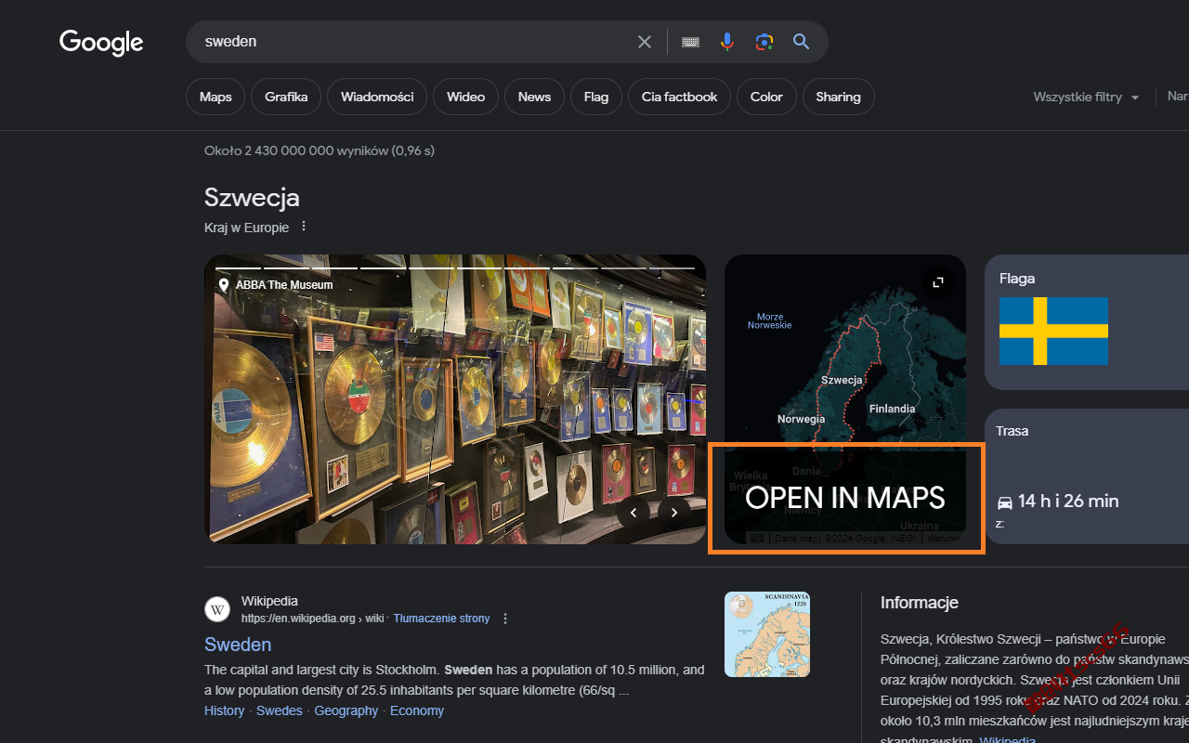The image size is (1189, 743).
Task: Click the Swedish flag image
Action: pyautogui.click(x=1053, y=331)
